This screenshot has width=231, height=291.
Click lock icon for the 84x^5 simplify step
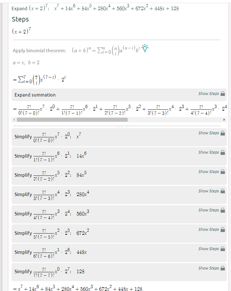pyautogui.click(x=223, y=172)
